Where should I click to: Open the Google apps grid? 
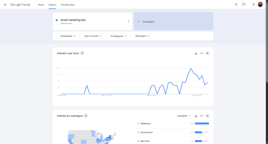(253, 4)
